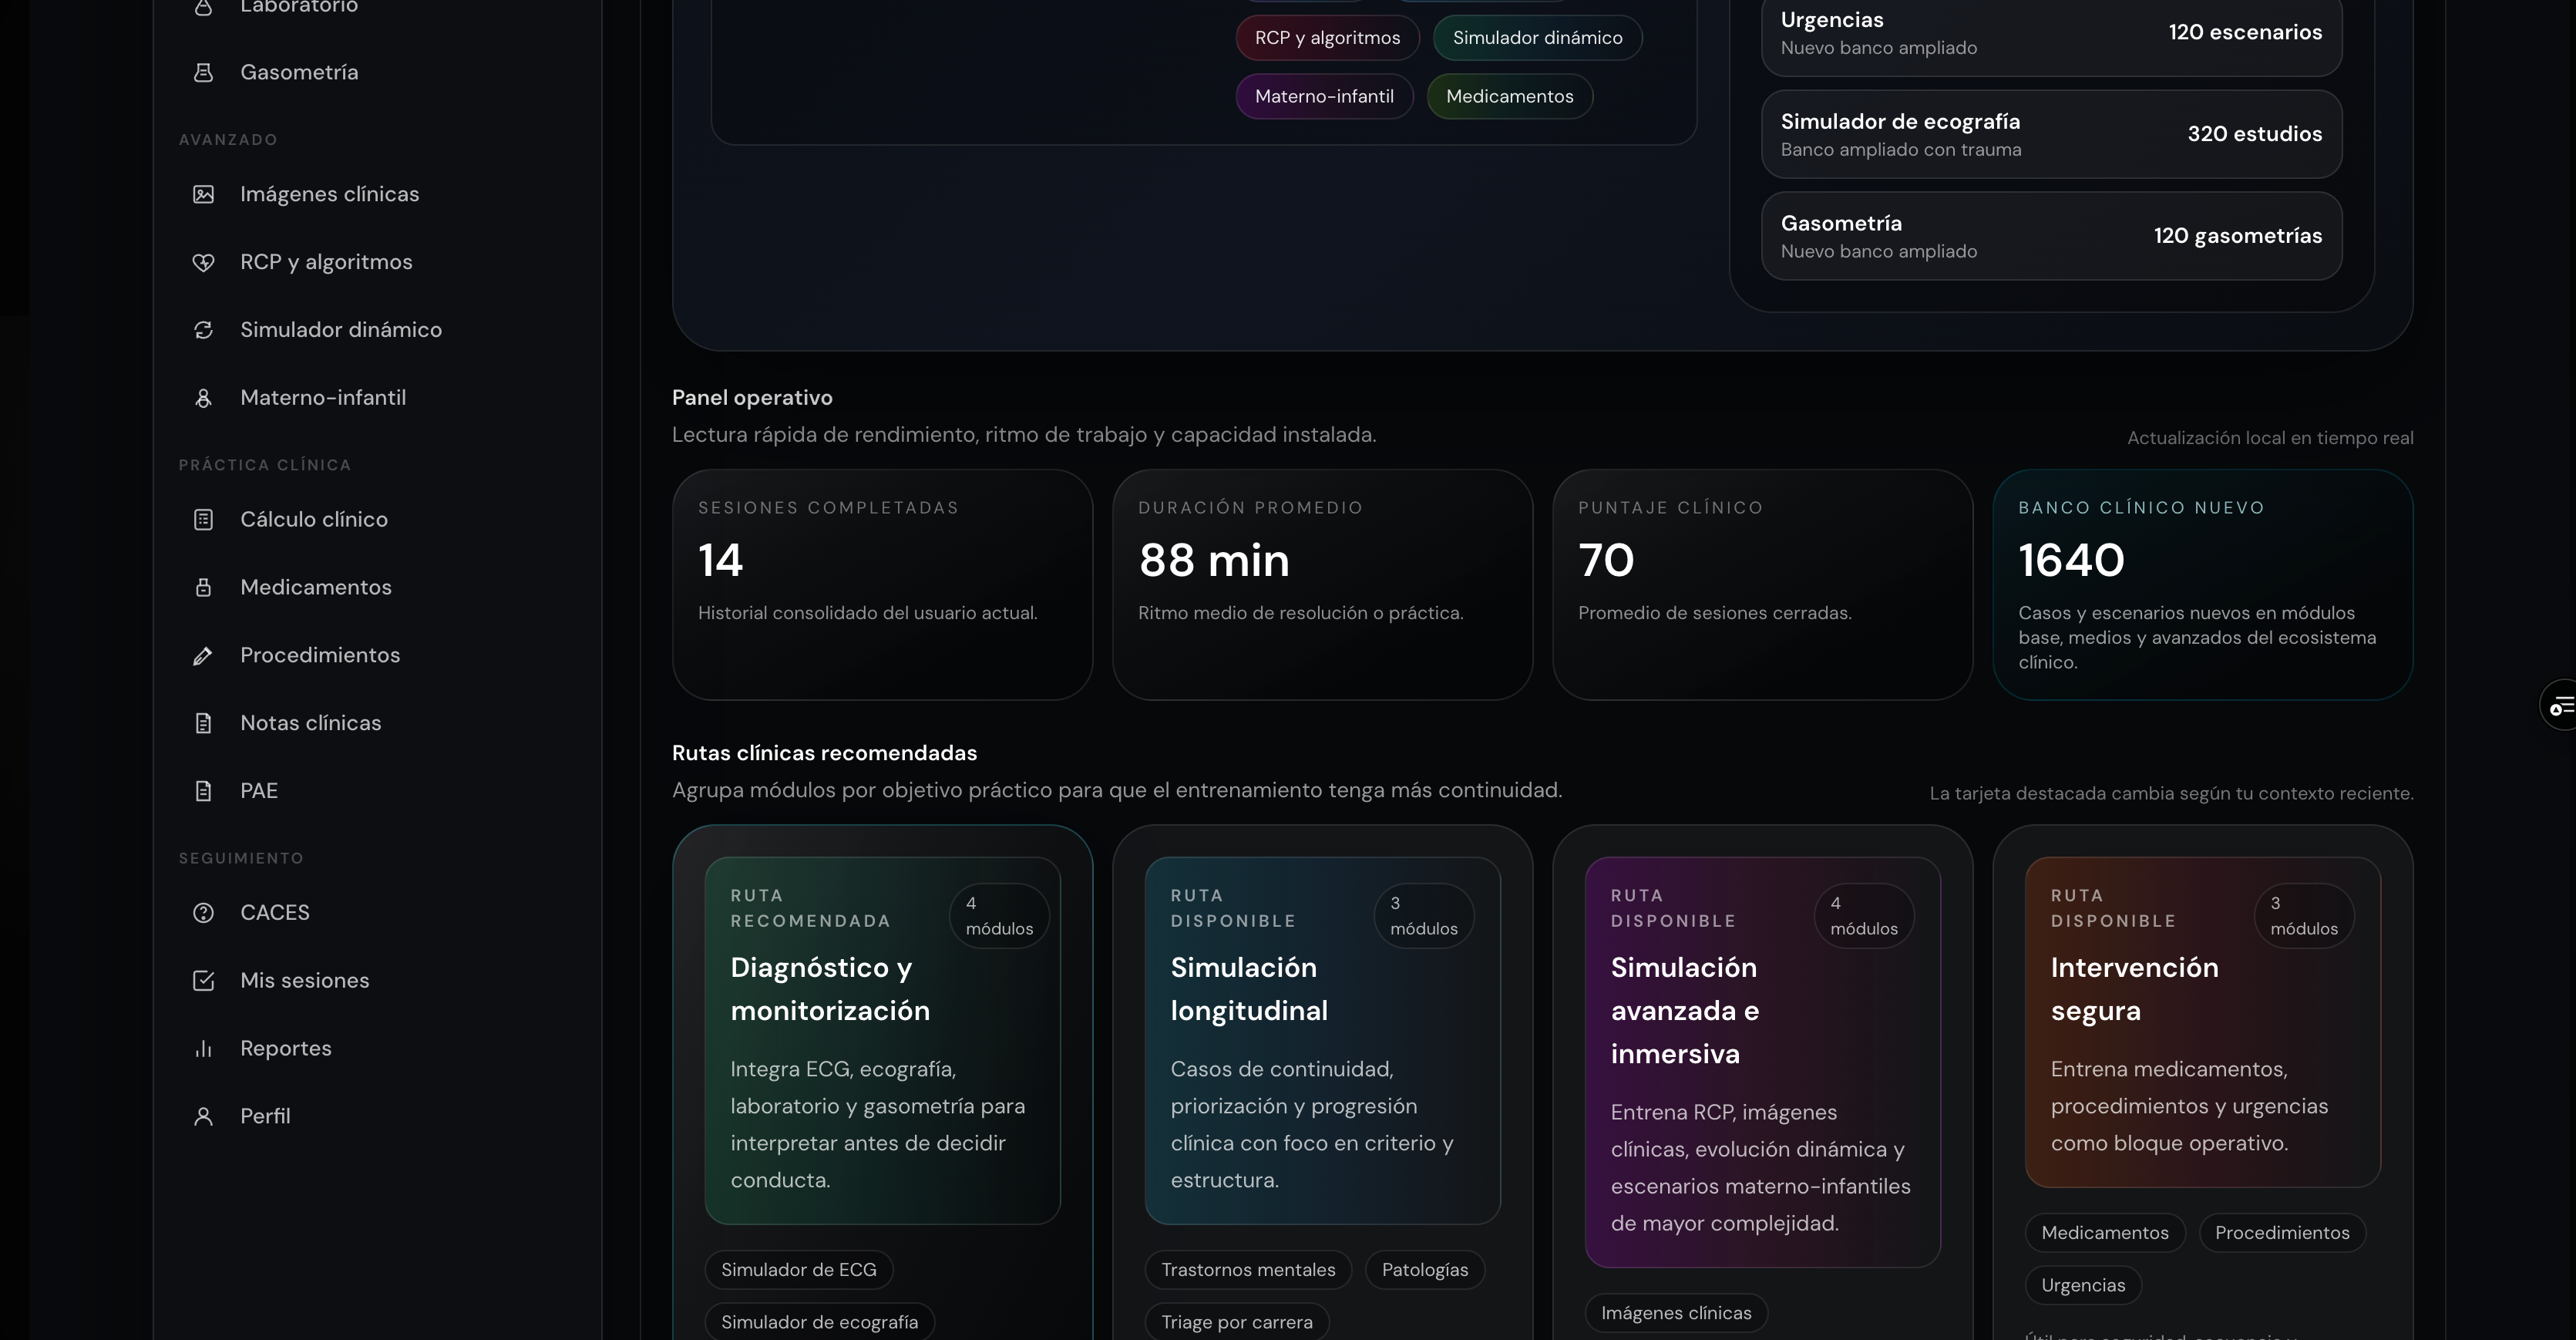Click the Cálculo clínico calculator icon
This screenshot has height=1340, width=2576.
[x=203, y=520]
